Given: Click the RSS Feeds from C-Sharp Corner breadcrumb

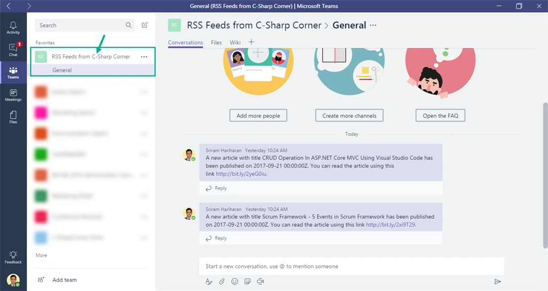Looking at the screenshot, I should click(254, 25).
